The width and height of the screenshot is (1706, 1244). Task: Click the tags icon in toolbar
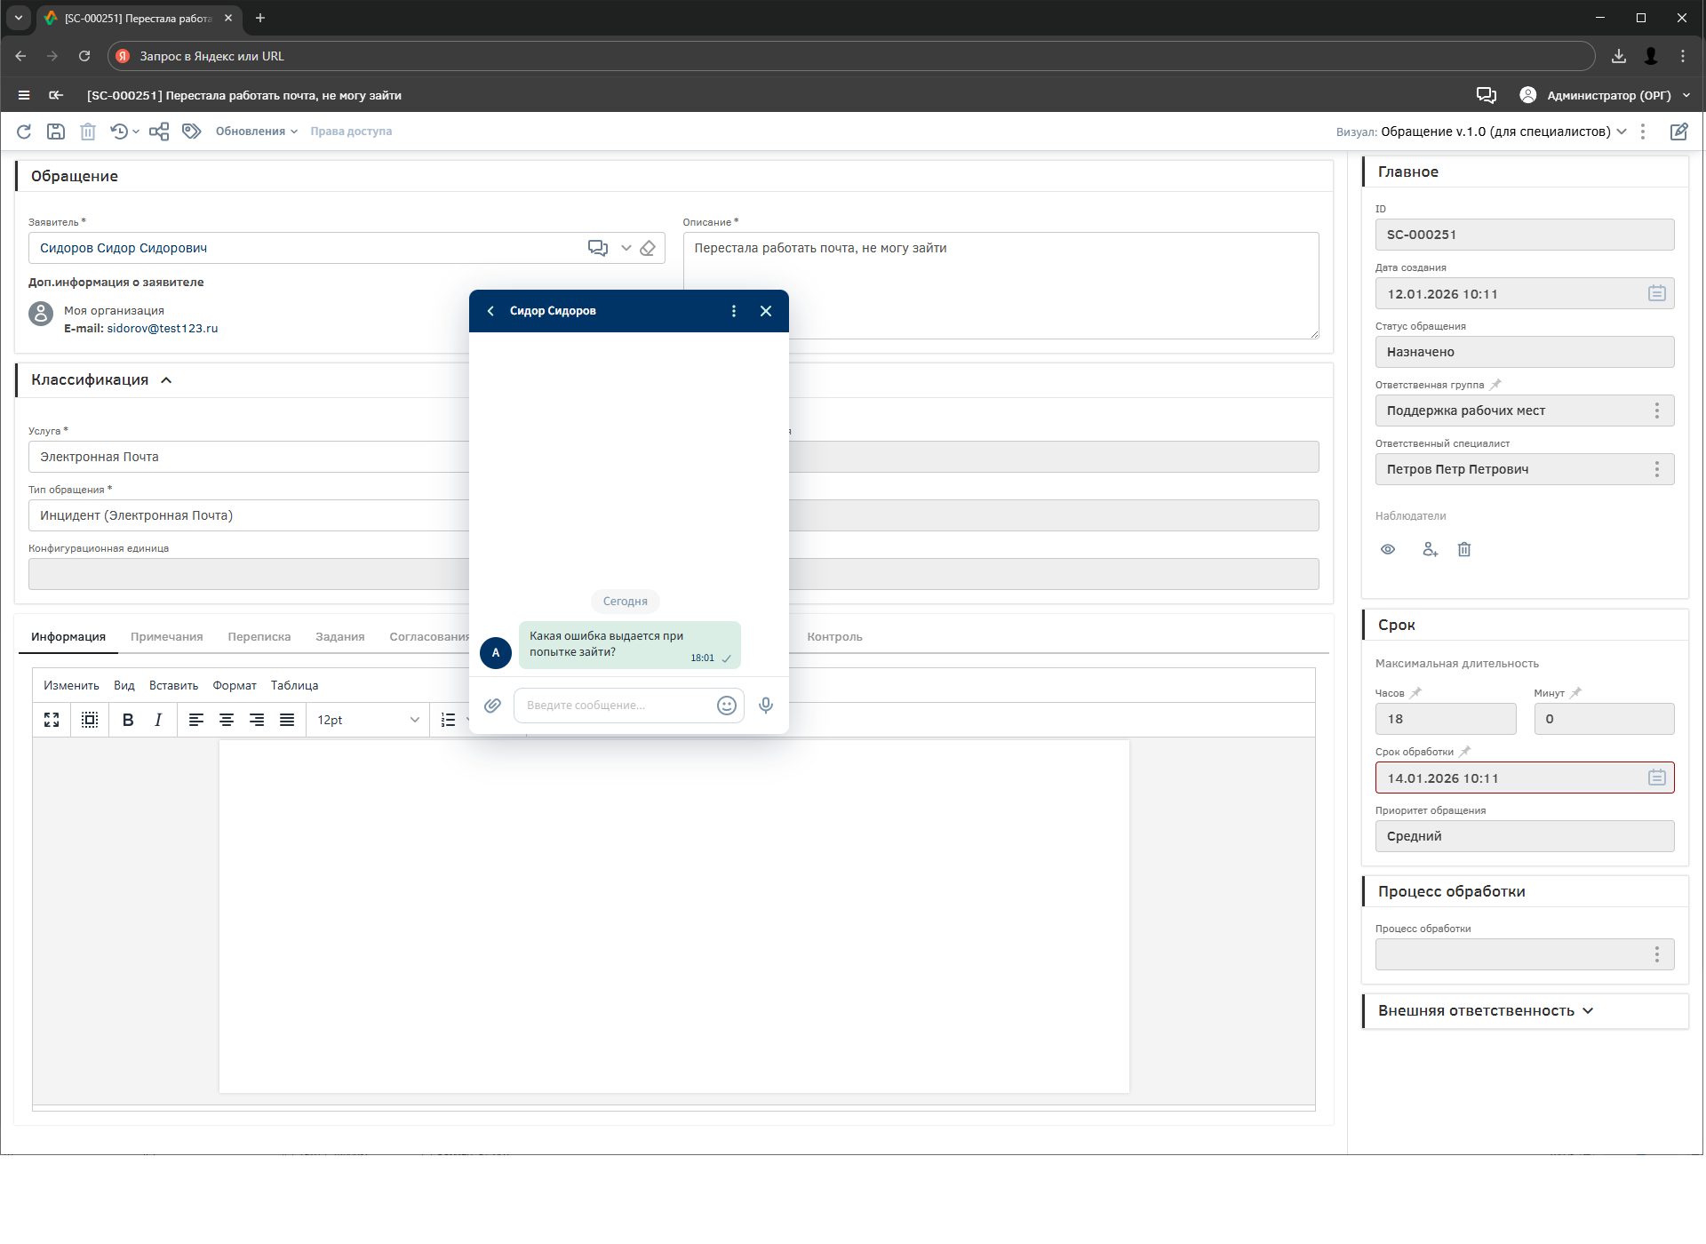[x=191, y=132]
